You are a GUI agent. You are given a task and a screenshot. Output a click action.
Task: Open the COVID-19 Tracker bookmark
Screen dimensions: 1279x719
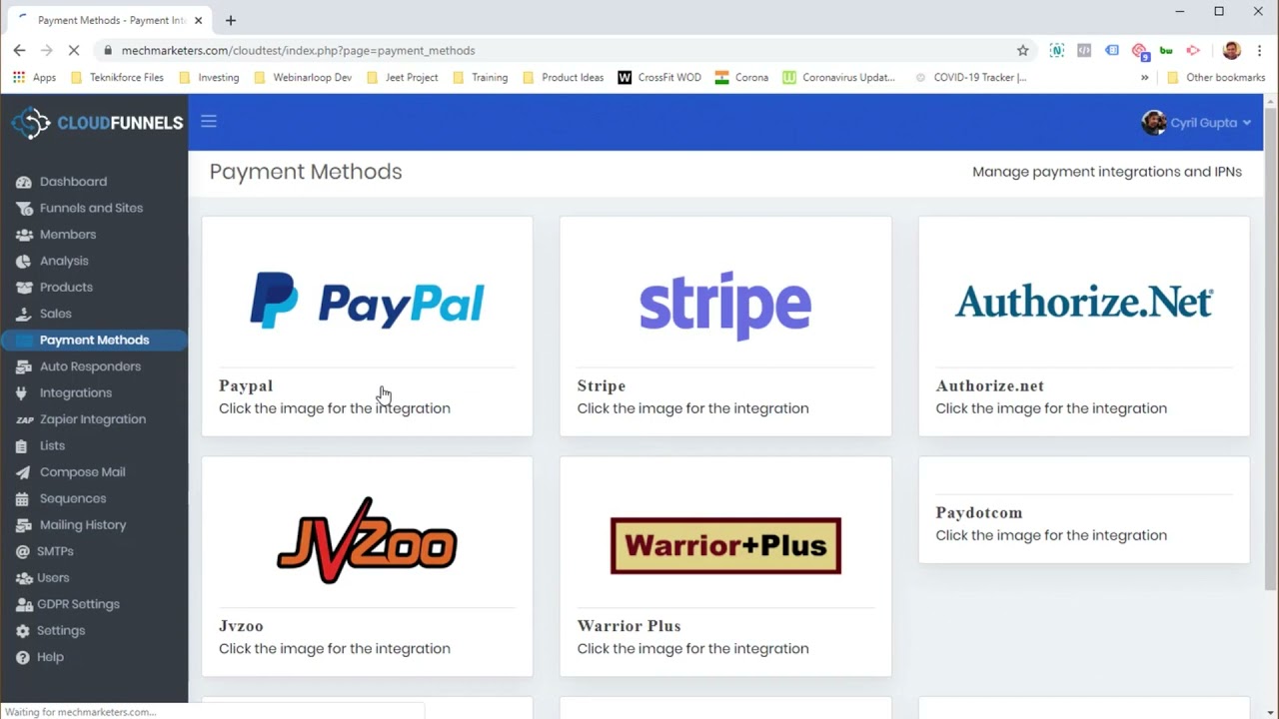click(x=970, y=77)
